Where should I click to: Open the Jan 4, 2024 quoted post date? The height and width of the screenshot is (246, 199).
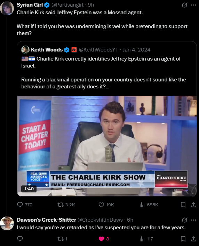(x=136, y=50)
